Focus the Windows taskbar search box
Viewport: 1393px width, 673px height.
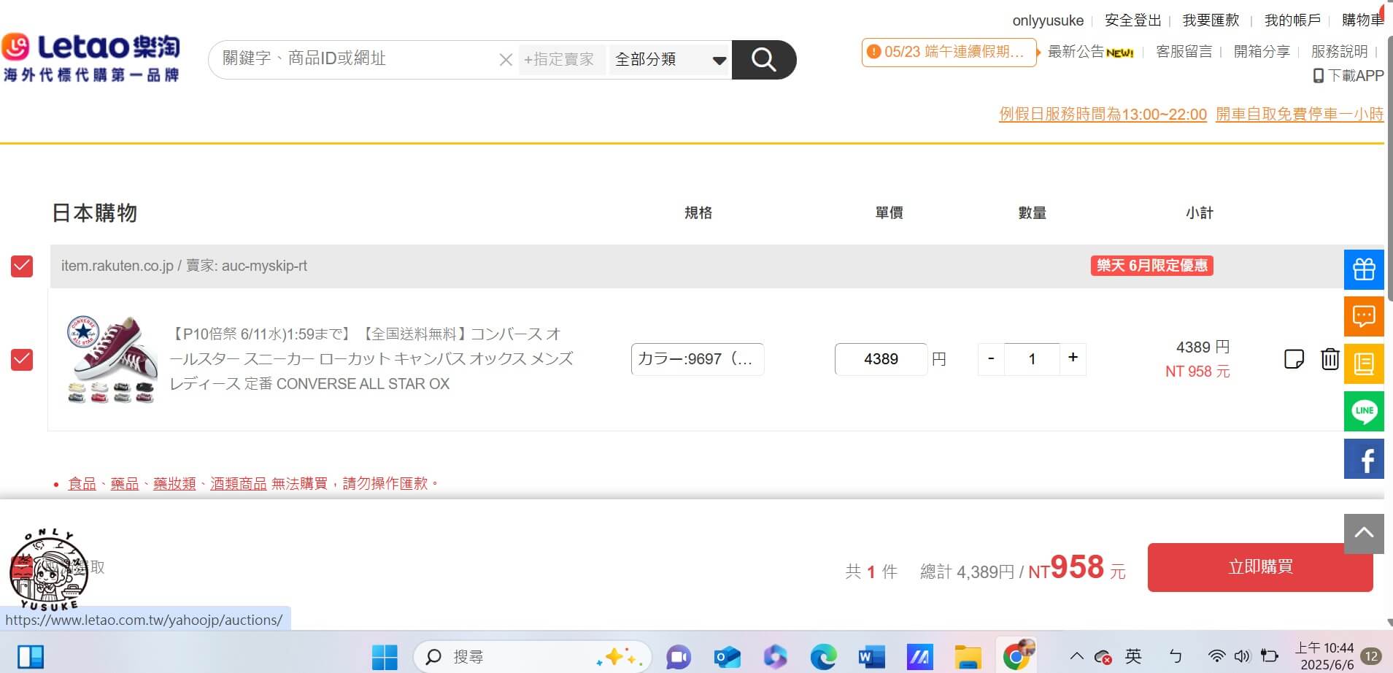532,657
